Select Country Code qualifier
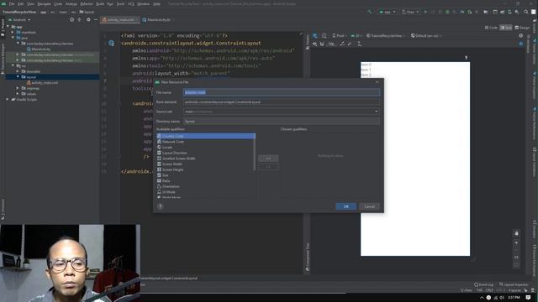Image resolution: width=538 pixels, height=302 pixels. point(206,136)
